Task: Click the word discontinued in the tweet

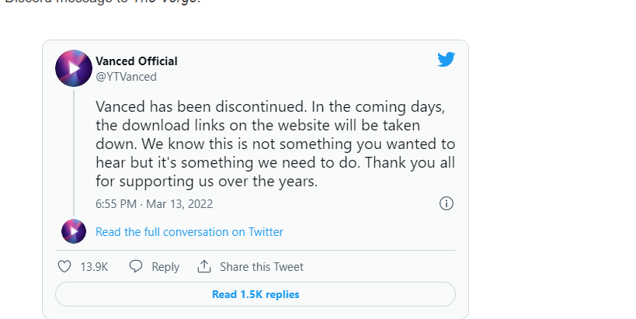Action: [x=261, y=106]
